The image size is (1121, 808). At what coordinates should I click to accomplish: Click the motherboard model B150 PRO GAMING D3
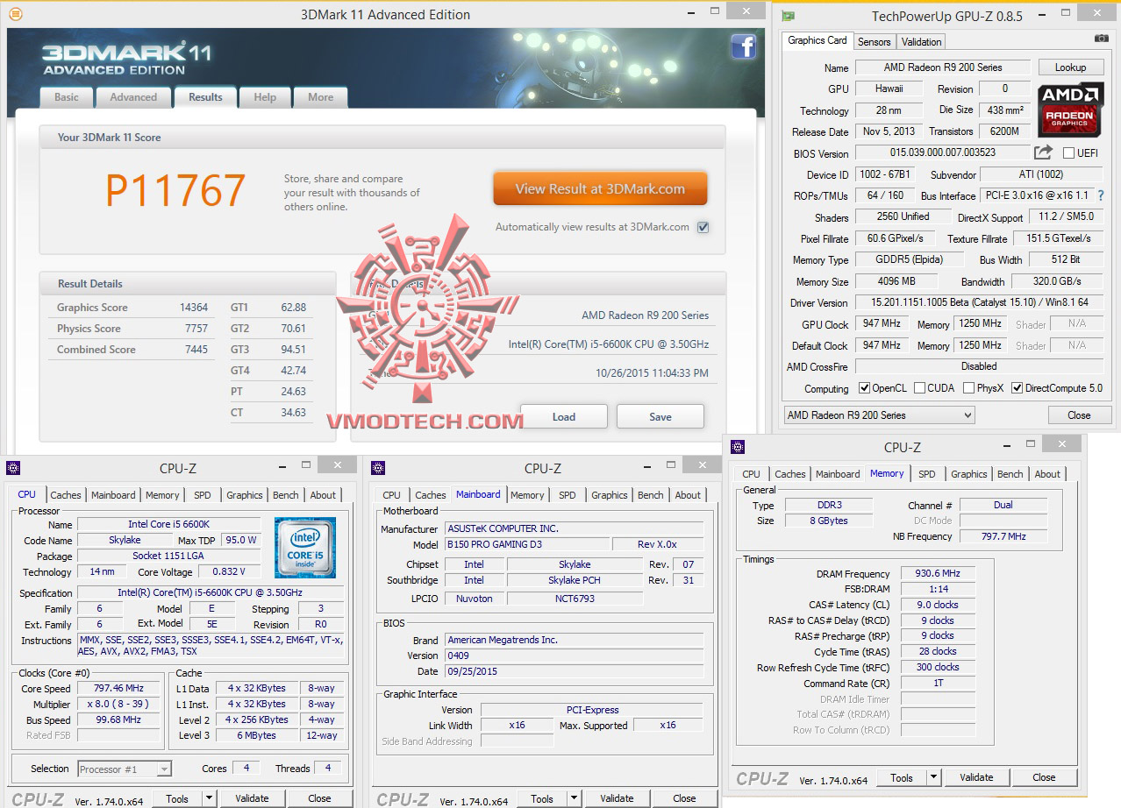coord(526,544)
